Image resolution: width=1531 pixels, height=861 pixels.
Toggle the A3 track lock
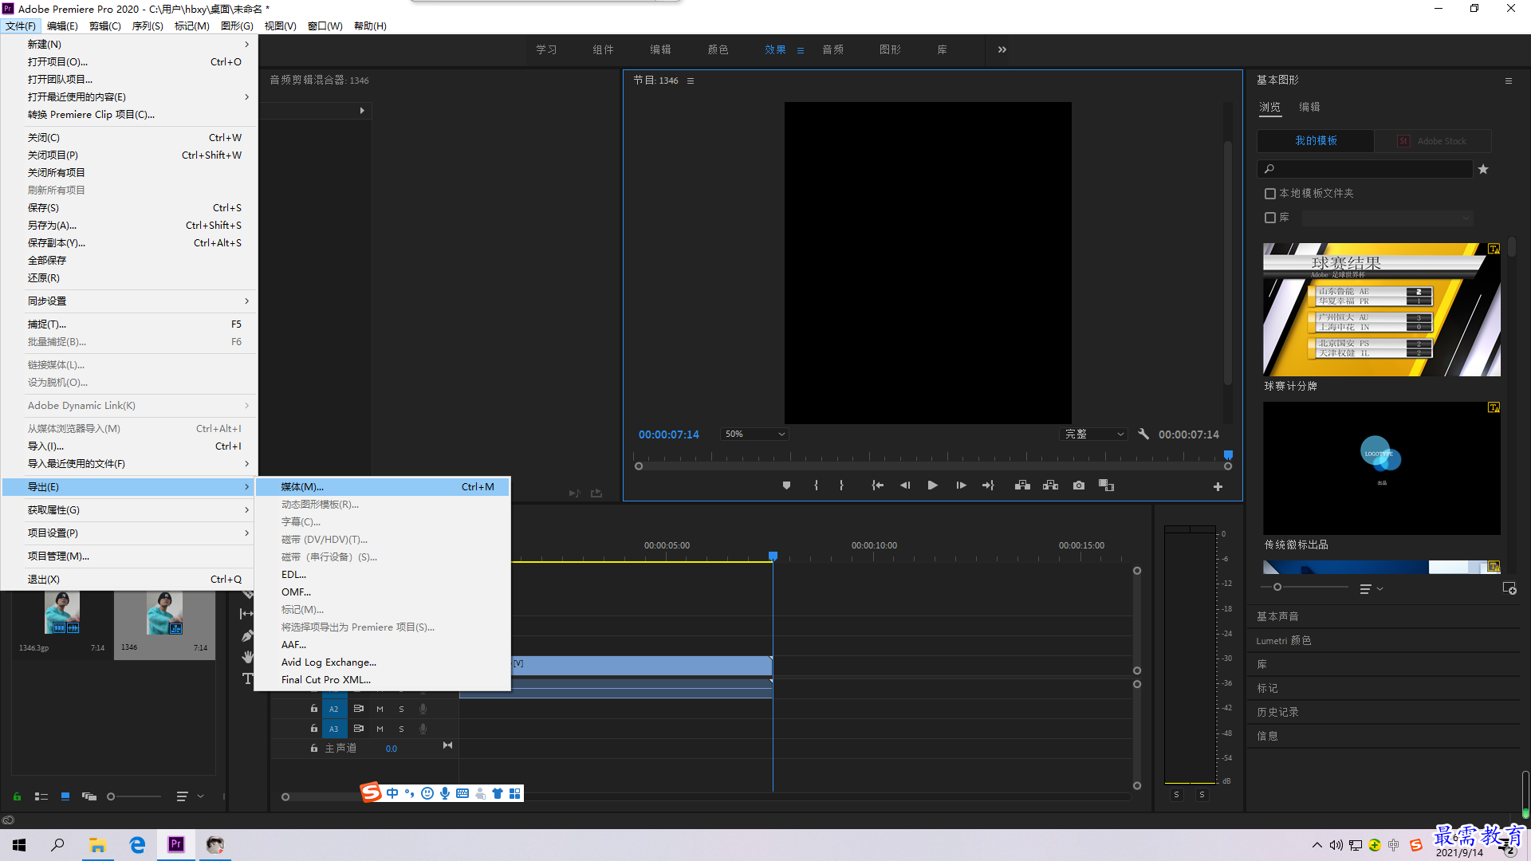[313, 728]
